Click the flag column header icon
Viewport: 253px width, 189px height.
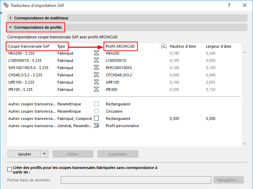pyautogui.click(x=163, y=46)
